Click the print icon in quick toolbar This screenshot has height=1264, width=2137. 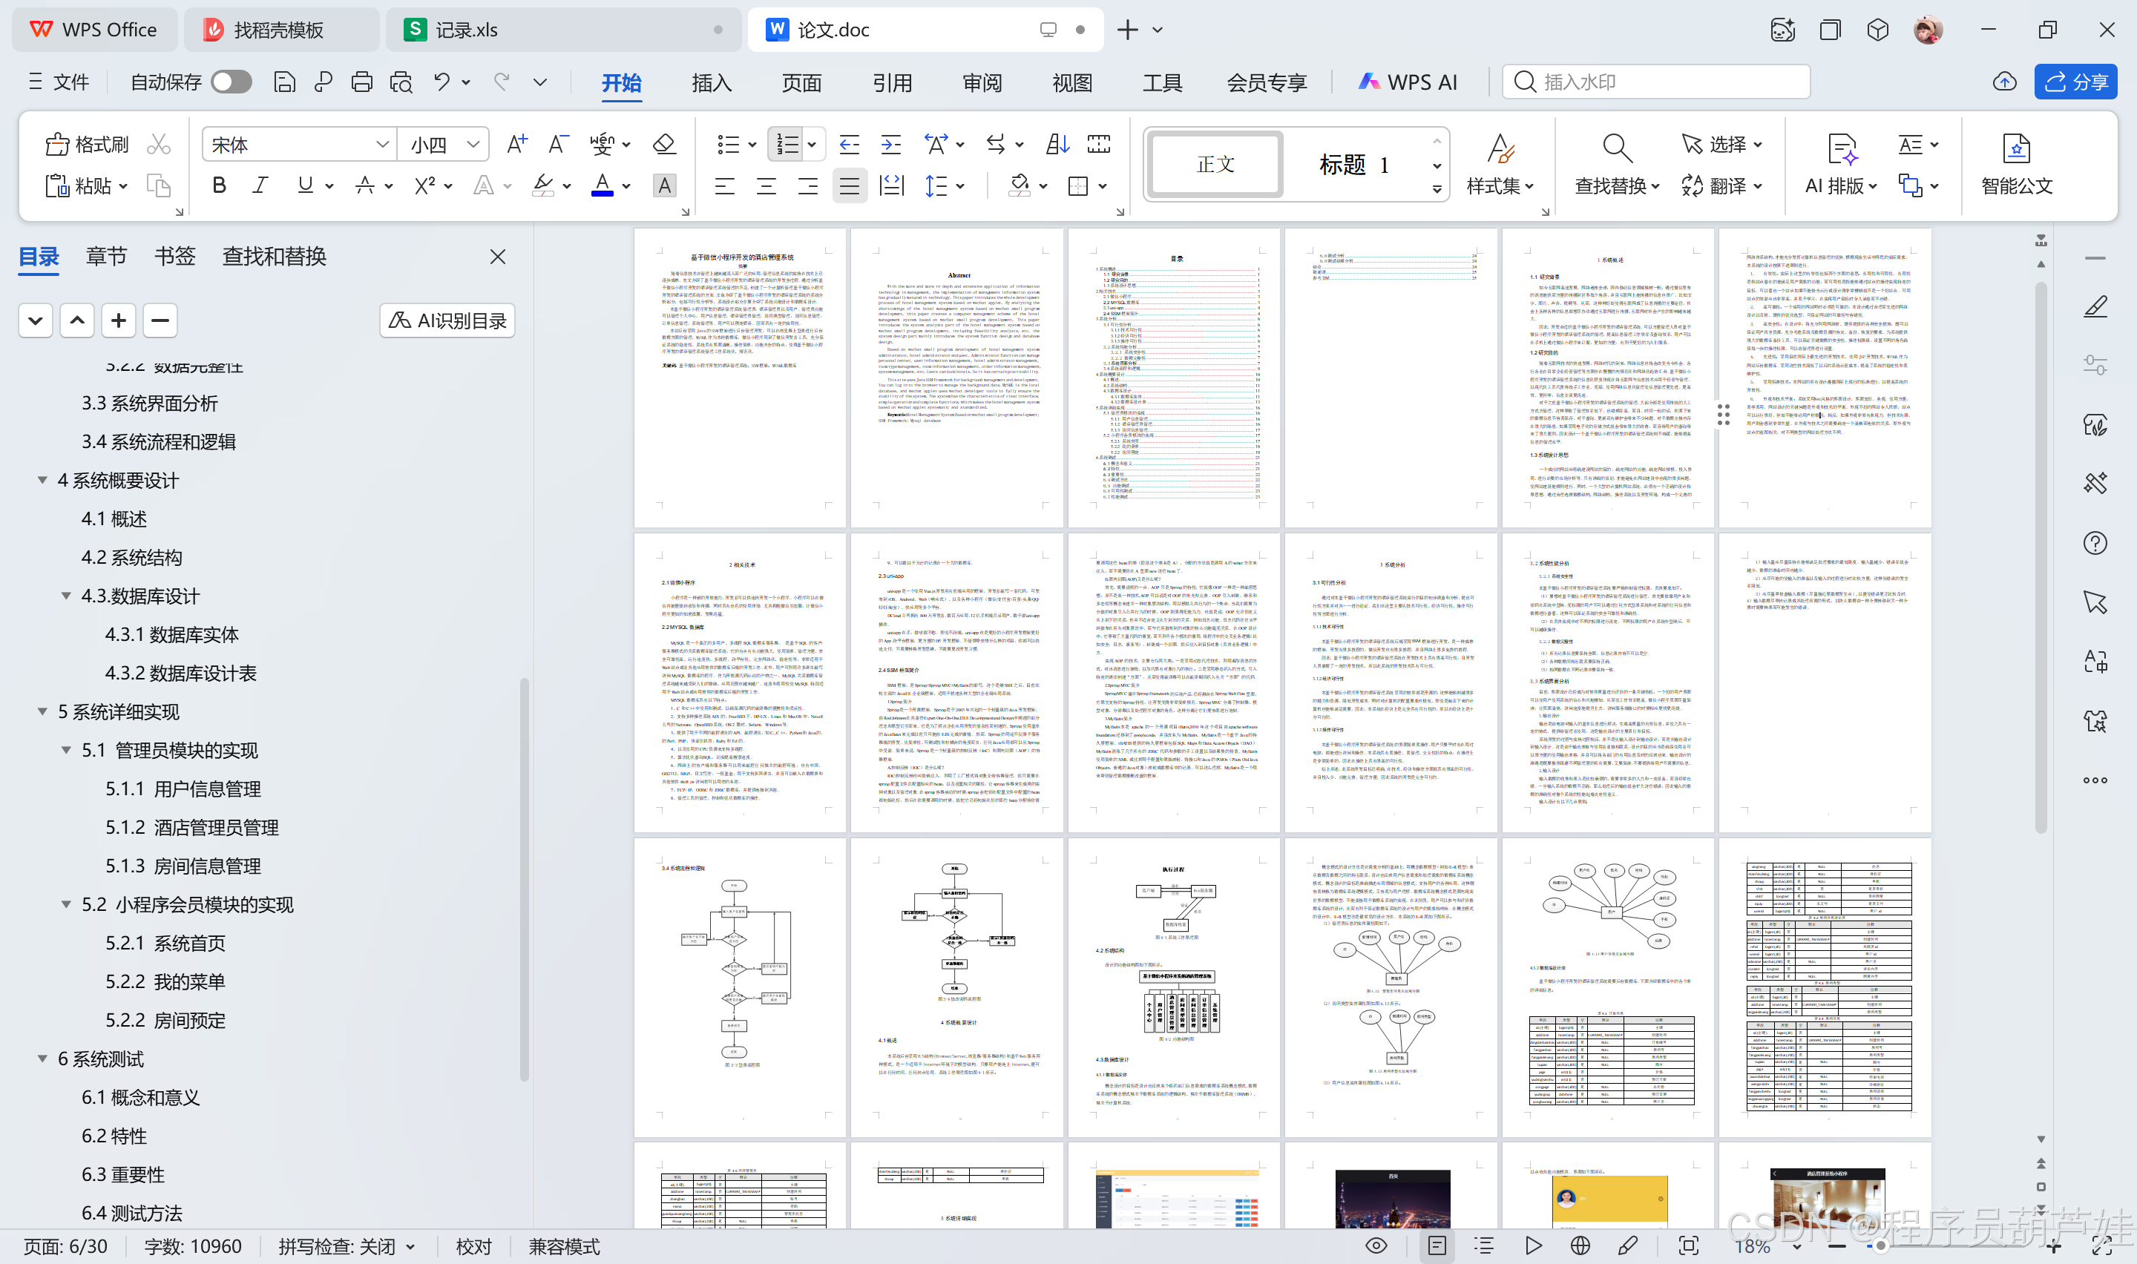pos(362,82)
